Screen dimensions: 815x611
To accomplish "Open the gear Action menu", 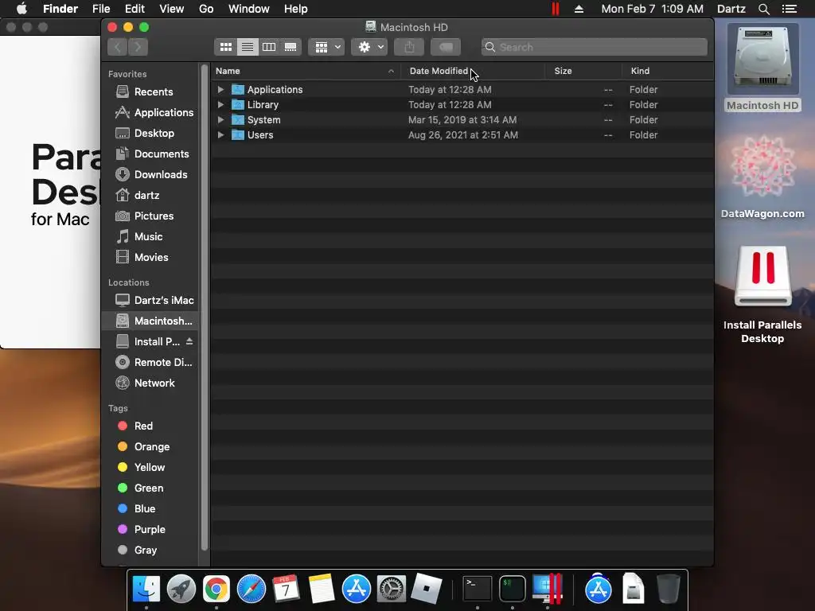I will tap(369, 47).
